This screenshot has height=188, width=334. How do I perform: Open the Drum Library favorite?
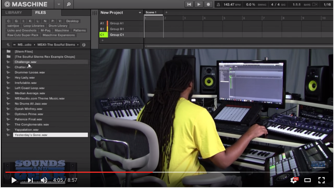tap(58, 26)
